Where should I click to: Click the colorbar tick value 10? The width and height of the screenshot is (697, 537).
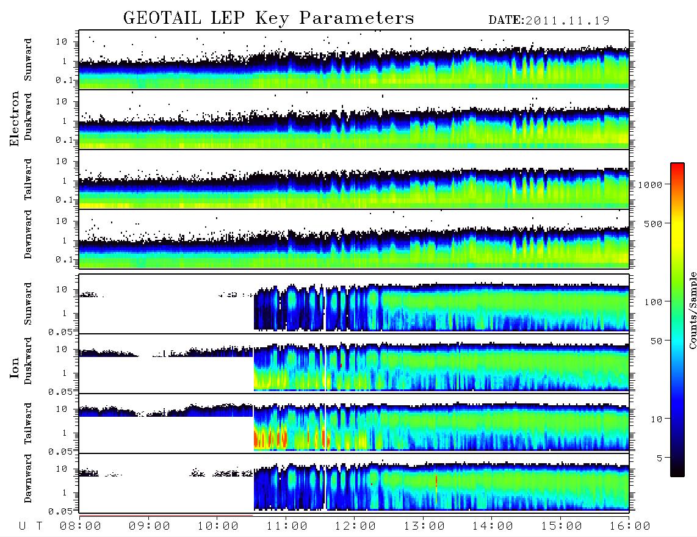click(x=656, y=419)
